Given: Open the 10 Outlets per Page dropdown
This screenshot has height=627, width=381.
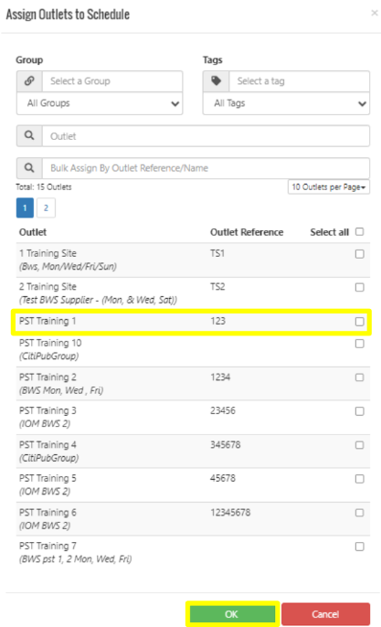Looking at the screenshot, I should tap(329, 187).
